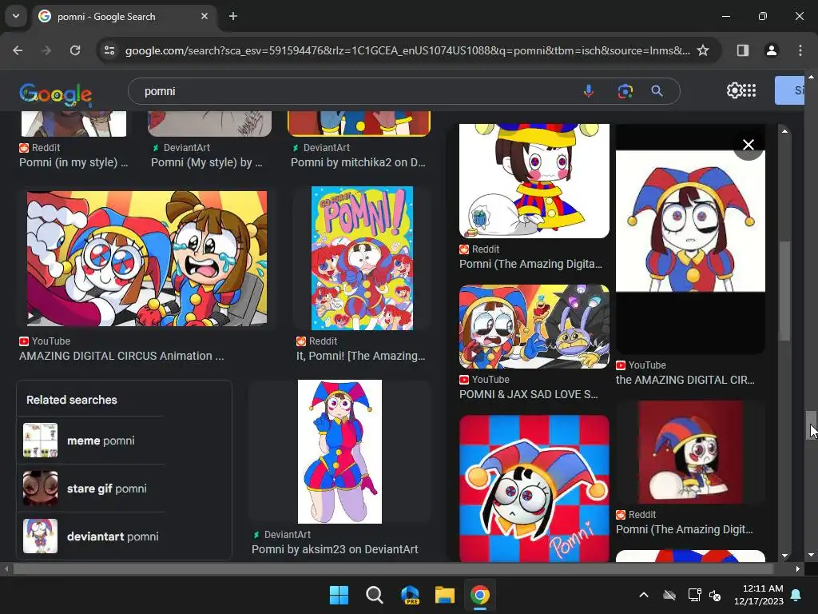The width and height of the screenshot is (818, 614).
Task: Open Windows taskbar search
Action: (374, 595)
